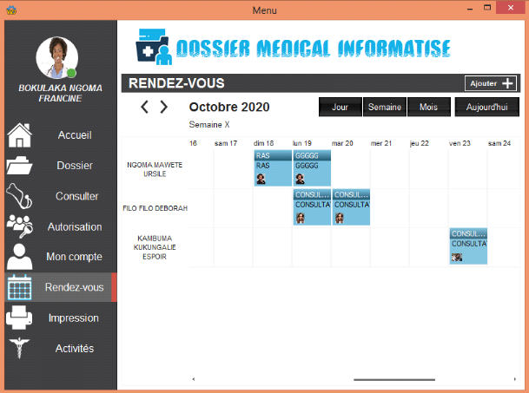Click the Accueil home icon

[20, 135]
